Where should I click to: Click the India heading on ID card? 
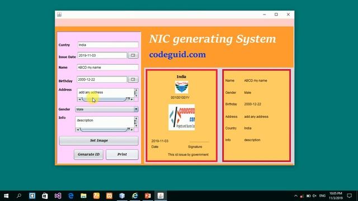(x=181, y=76)
